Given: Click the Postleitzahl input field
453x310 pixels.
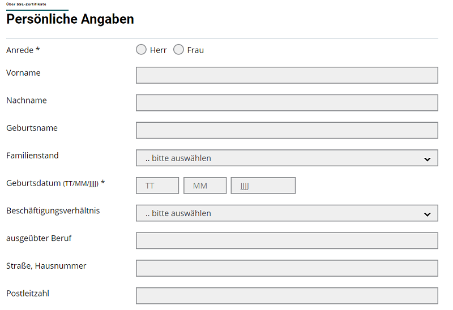Looking at the screenshot, I should pyautogui.click(x=287, y=295).
